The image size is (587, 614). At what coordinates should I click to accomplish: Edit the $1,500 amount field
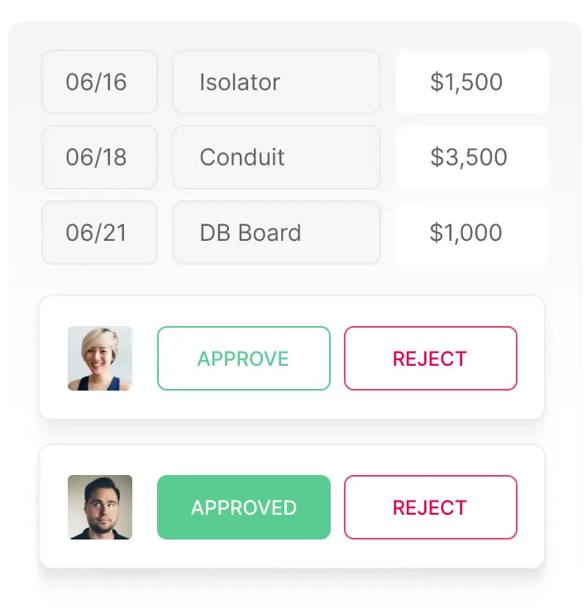pos(472,82)
